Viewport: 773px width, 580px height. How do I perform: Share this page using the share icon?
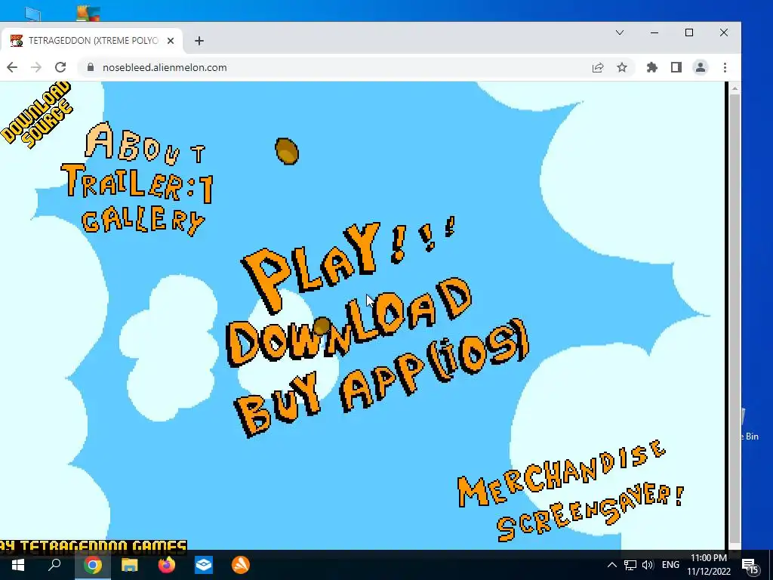(598, 67)
